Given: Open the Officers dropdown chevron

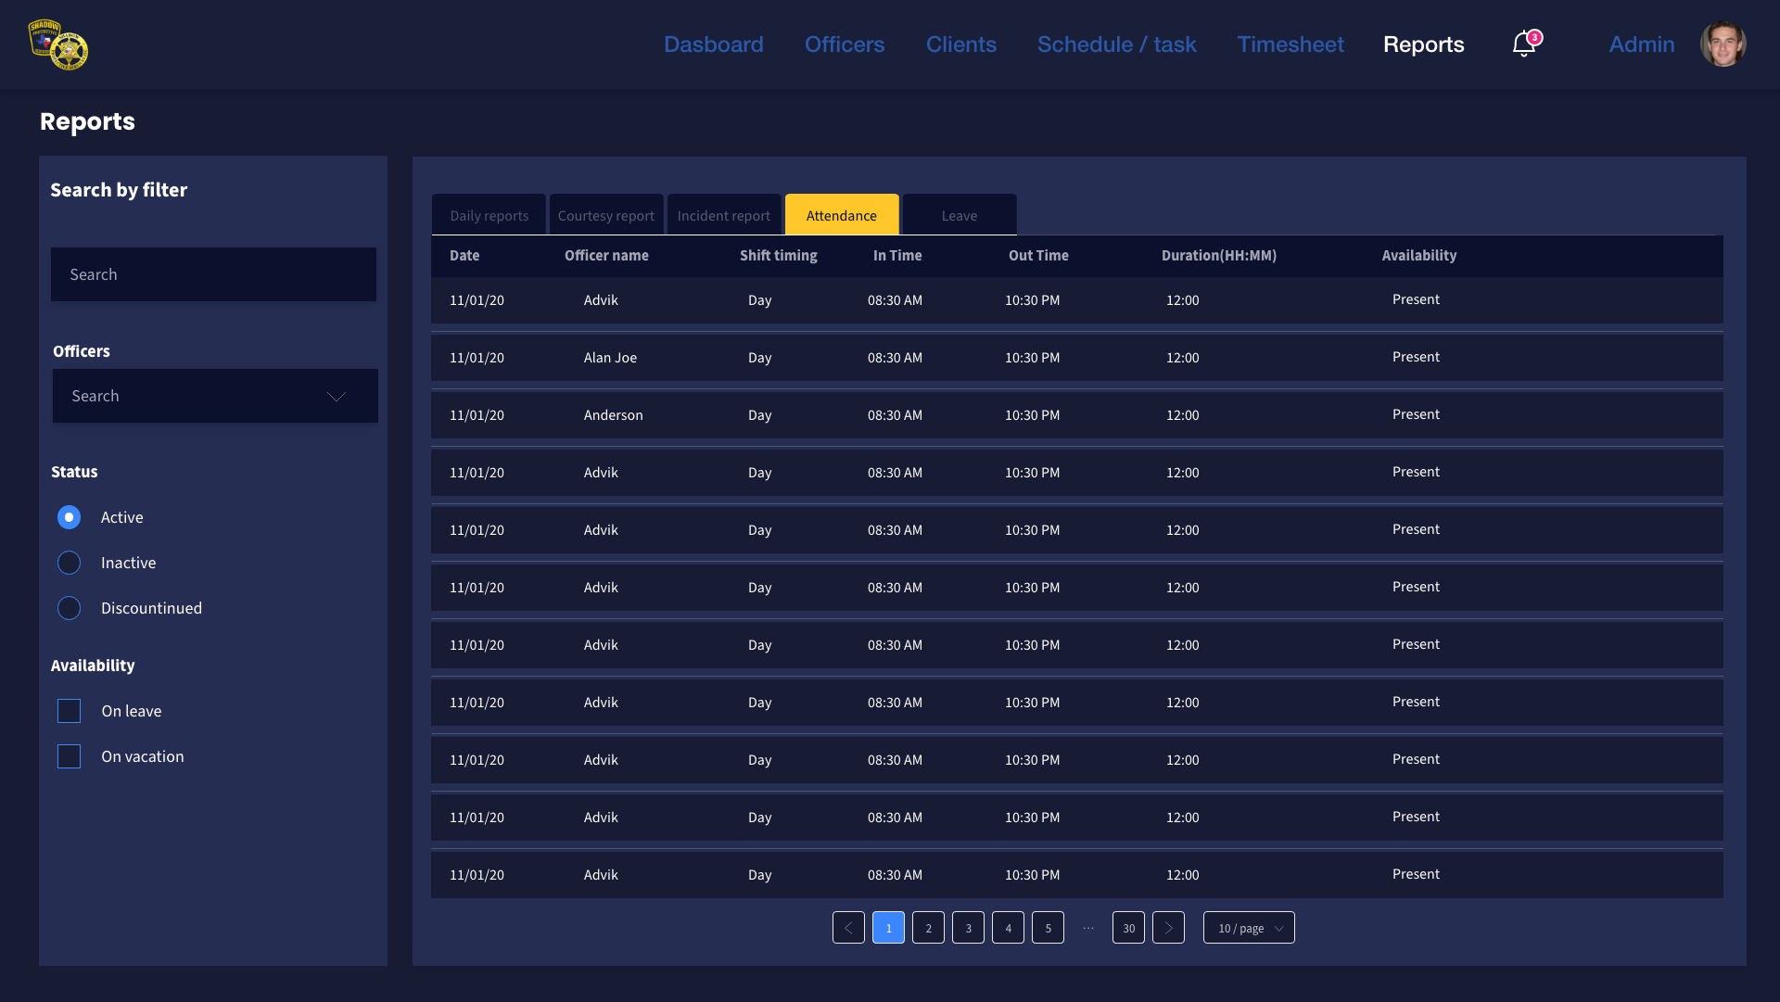Looking at the screenshot, I should click(337, 396).
